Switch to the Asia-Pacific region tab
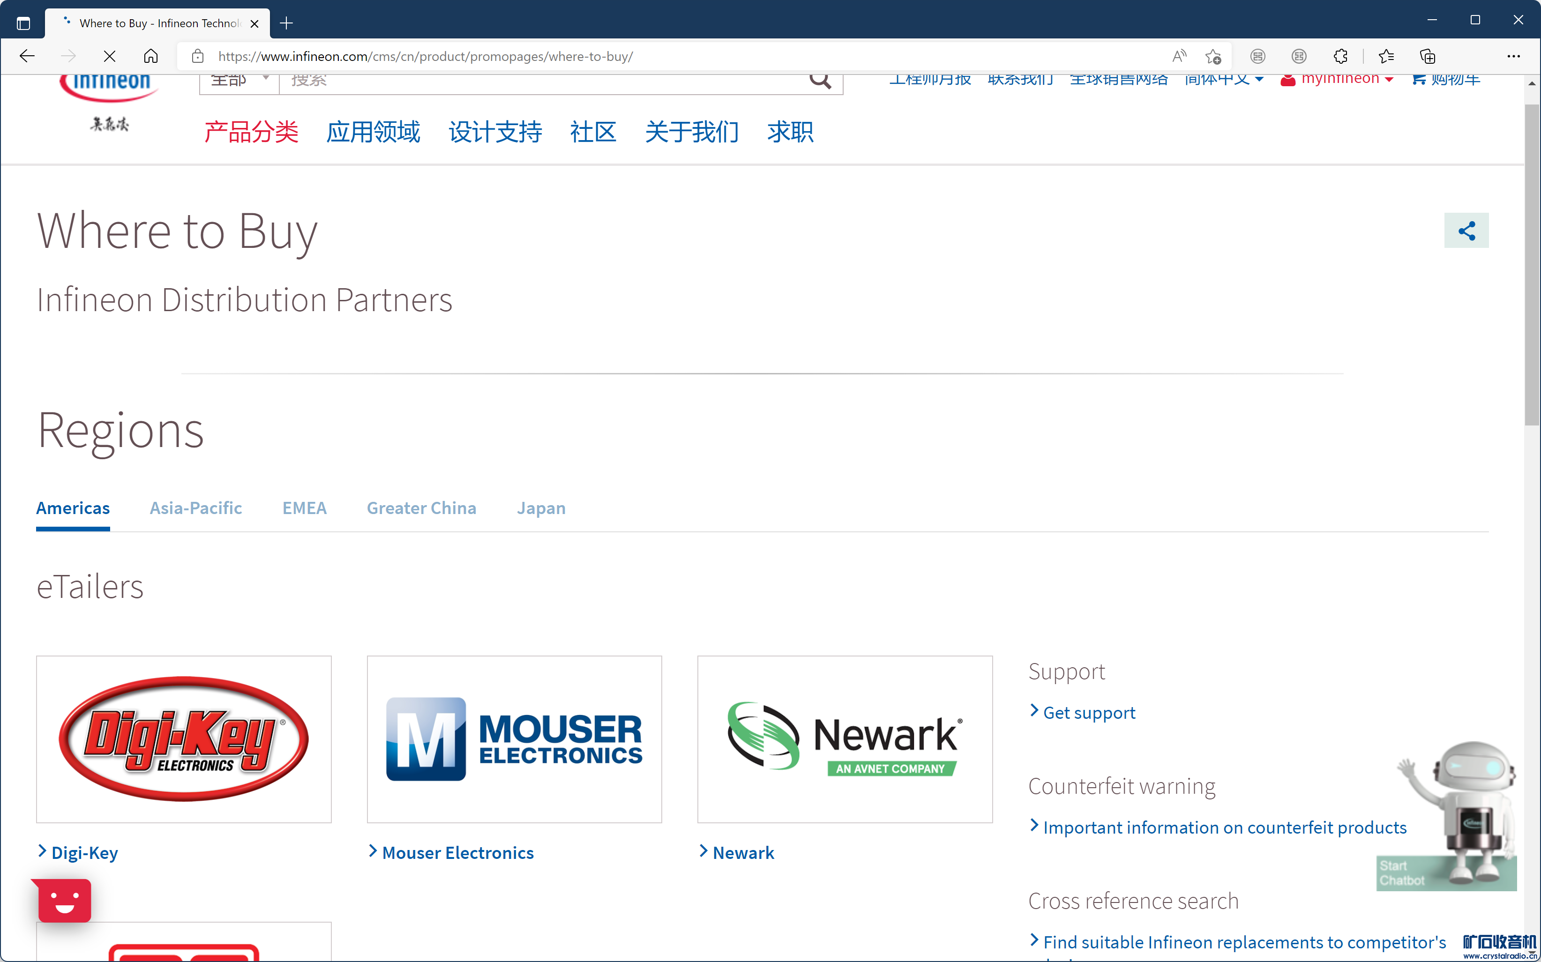The height and width of the screenshot is (962, 1541). coord(195,508)
